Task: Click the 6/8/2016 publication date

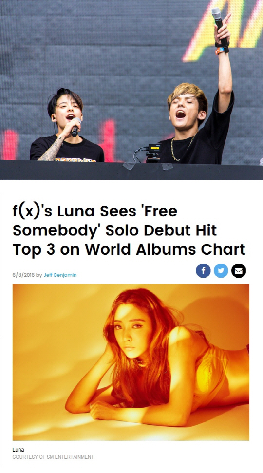Action: coord(23,275)
